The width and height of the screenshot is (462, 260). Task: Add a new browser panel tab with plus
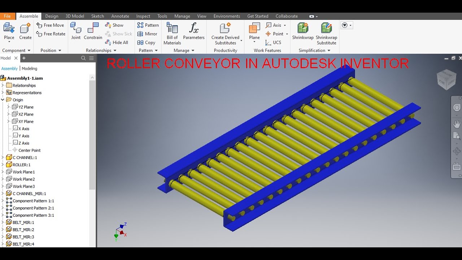[x=24, y=58]
